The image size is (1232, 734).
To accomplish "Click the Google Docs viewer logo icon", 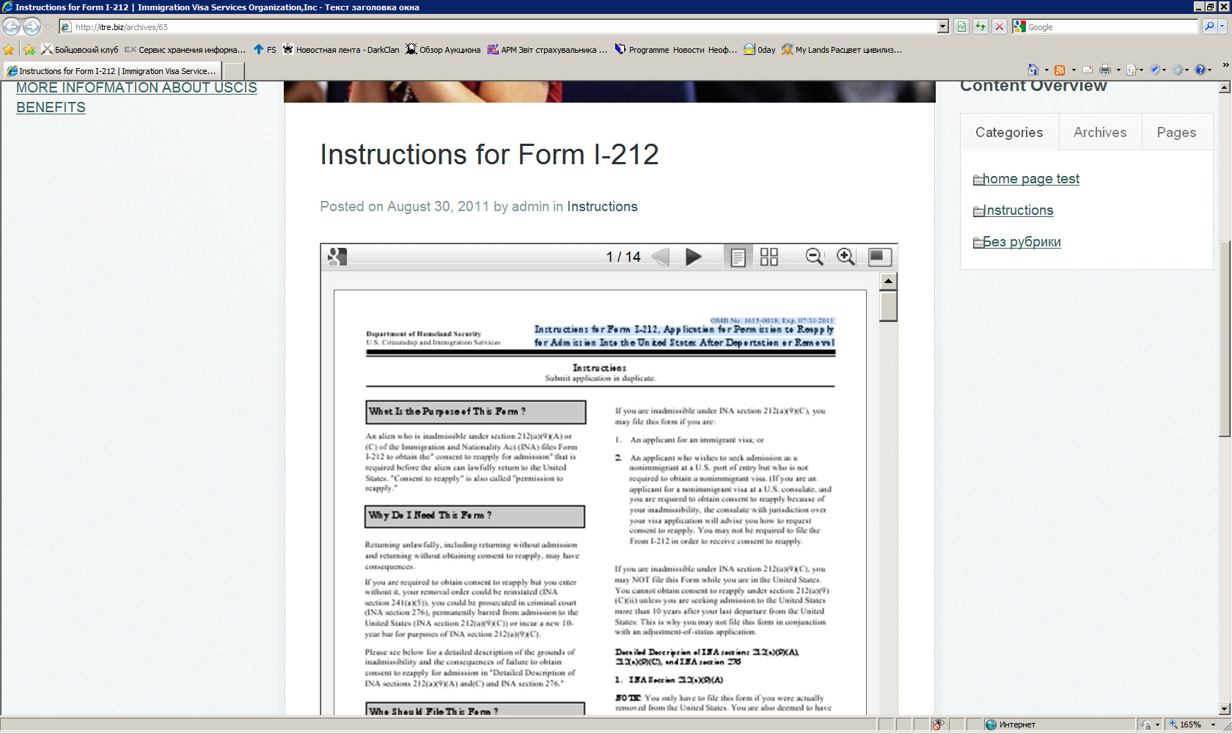I will coord(337,257).
